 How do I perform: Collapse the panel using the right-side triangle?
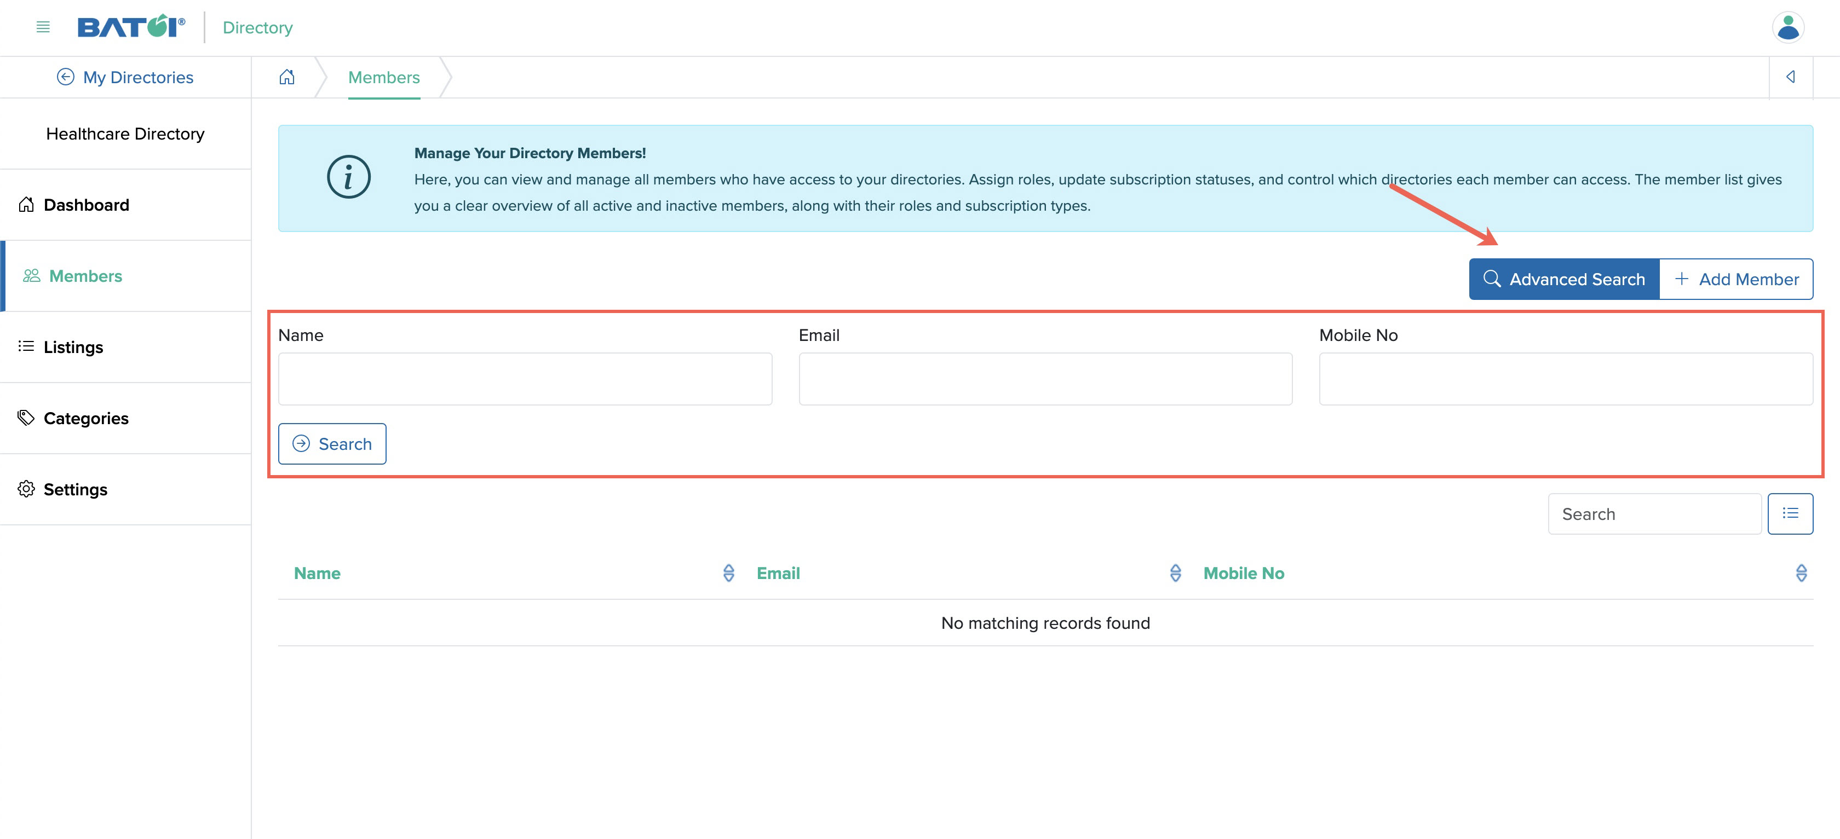pyautogui.click(x=1791, y=77)
